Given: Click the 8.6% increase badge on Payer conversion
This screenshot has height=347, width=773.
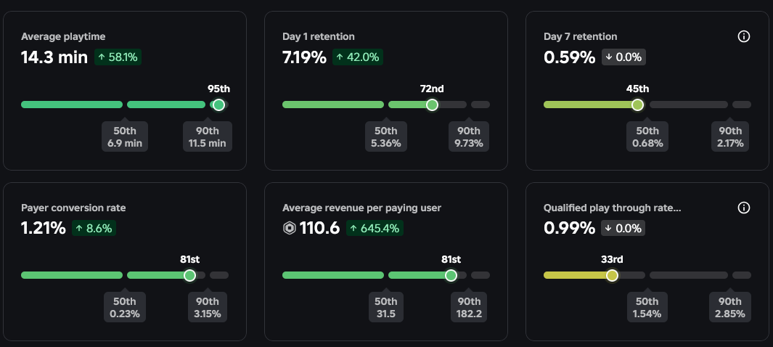Looking at the screenshot, I should 94,229.
